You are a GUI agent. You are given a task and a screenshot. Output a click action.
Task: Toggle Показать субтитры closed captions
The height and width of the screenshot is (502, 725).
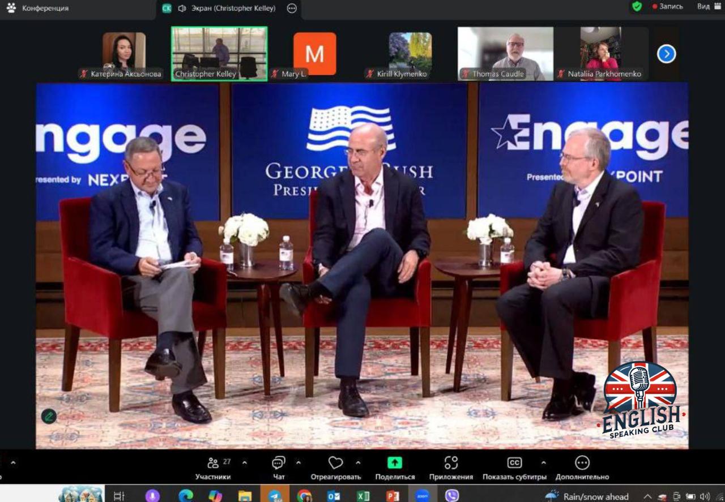pyautogui.click(x=514, y=463)
